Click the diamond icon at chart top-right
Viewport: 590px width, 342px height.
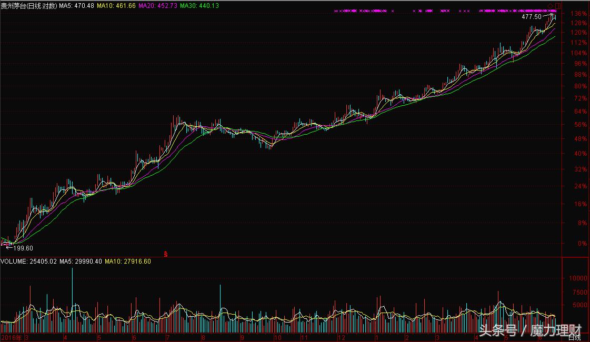(x=551, y=5)
